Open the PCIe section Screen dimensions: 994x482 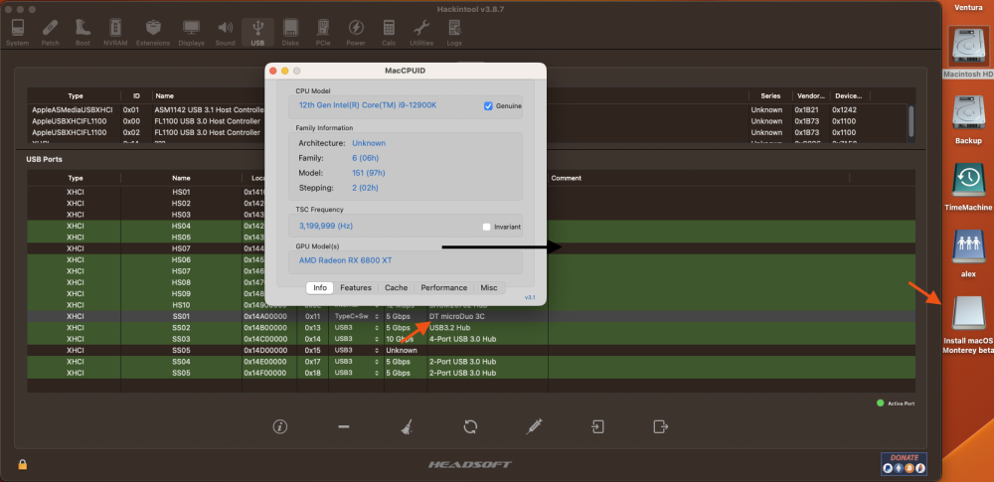click(323, 33)
